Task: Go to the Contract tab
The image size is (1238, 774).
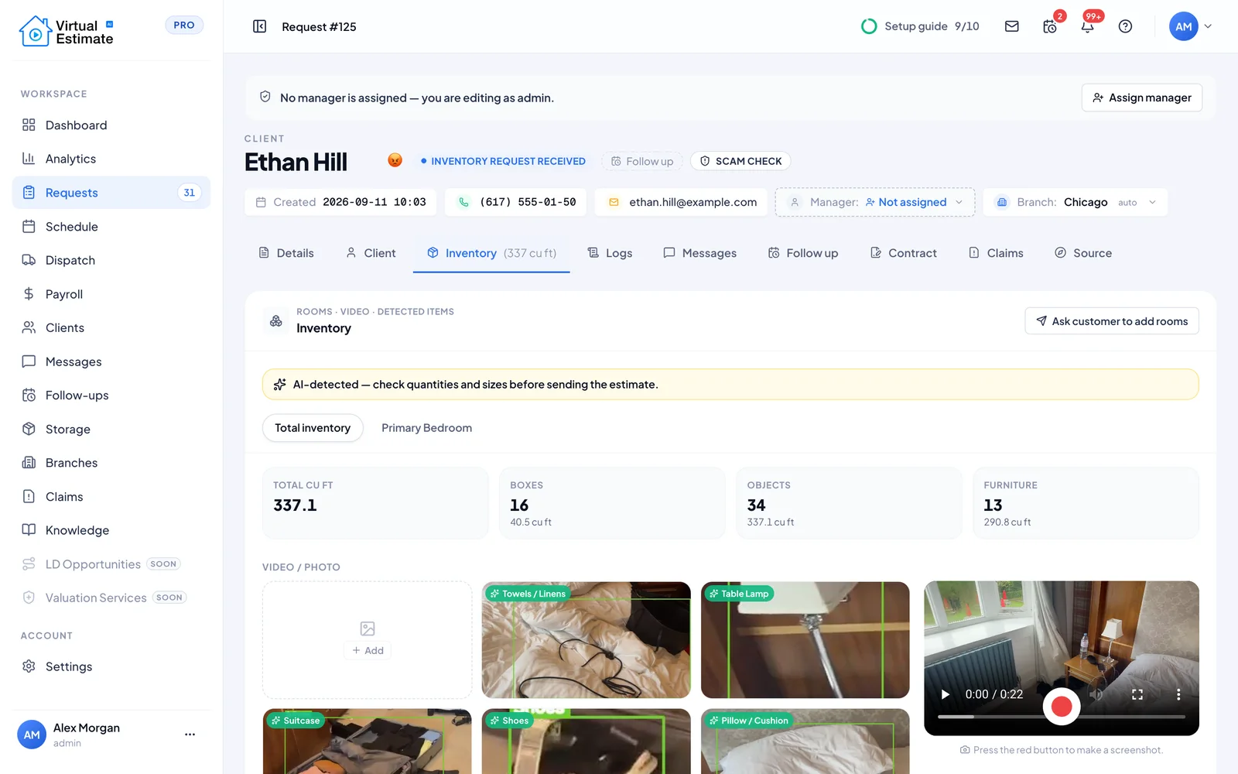Action: tap(903, 253)
